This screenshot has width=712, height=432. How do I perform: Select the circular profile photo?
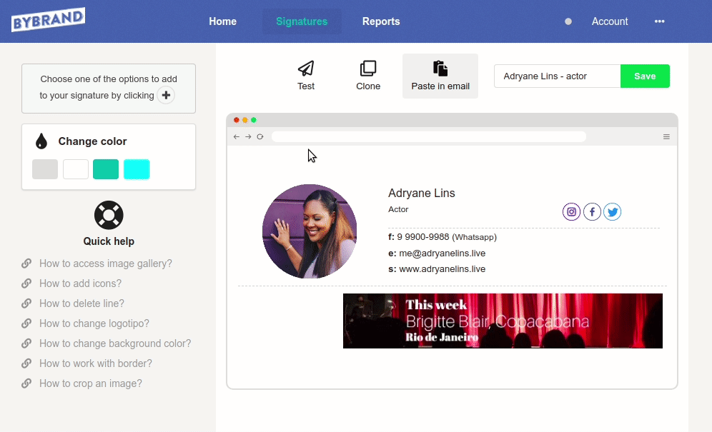pyautogui.click(x=310, y=231)
